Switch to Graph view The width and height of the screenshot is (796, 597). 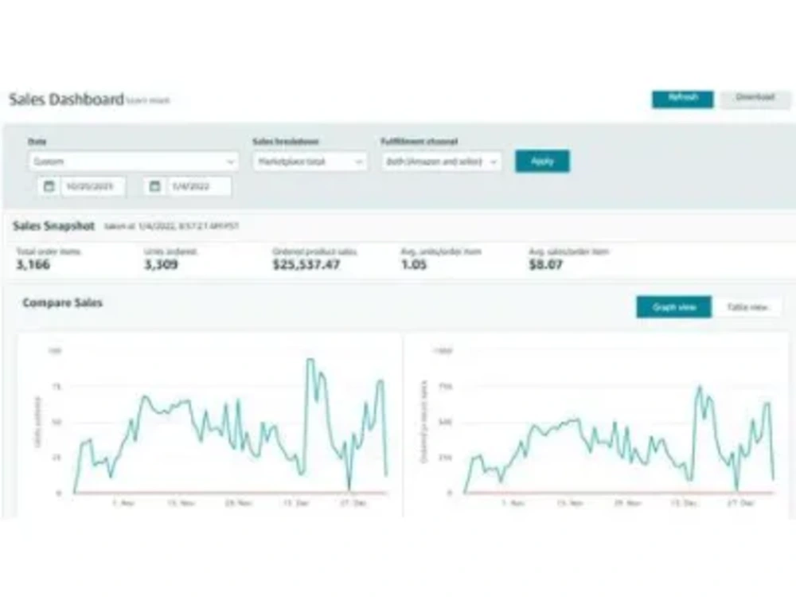click(x=673, y=307)
